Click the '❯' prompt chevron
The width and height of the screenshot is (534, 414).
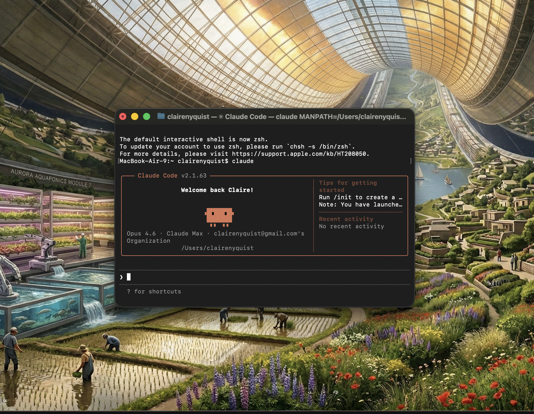coord(121,277)
